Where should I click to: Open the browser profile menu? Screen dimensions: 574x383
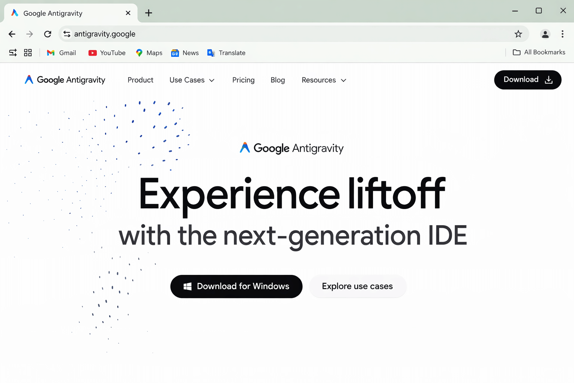[x=545, y=34]
